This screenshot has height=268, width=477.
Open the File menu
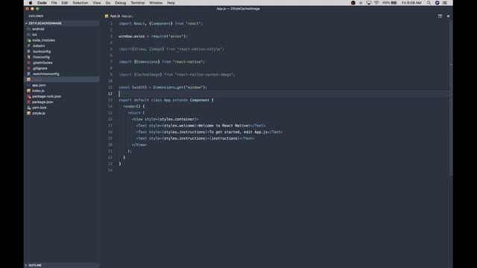tap(54, 3)
